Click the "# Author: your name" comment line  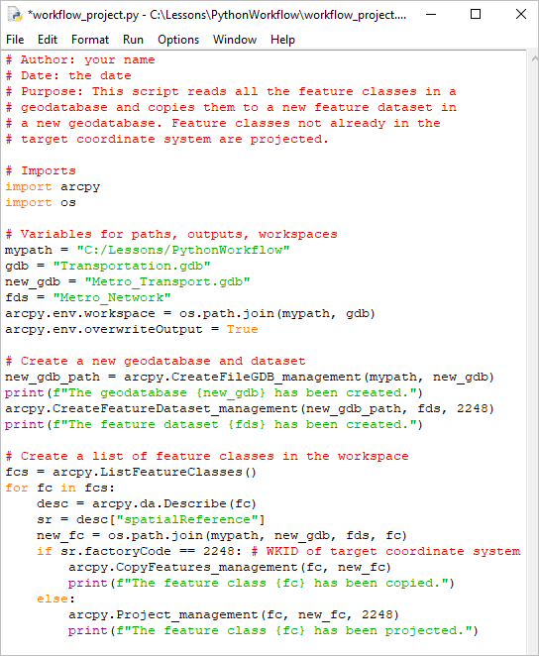pyautogui.click(x=80, y=59)
